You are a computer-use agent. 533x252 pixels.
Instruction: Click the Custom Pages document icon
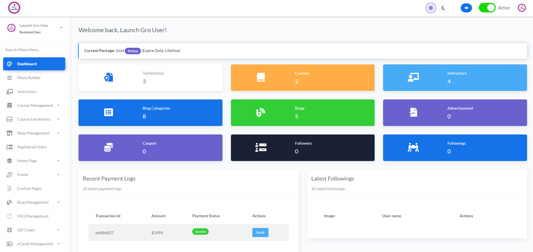10,188
